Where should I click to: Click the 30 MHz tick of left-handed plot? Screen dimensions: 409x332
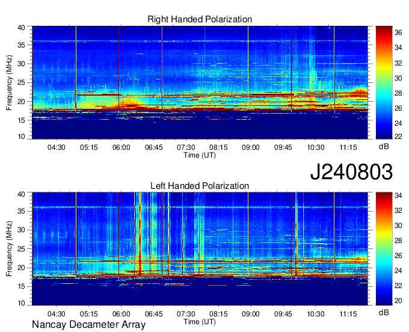point(21,230)
